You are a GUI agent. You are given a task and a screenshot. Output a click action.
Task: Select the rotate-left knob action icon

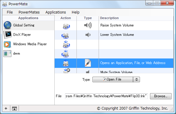65,36
